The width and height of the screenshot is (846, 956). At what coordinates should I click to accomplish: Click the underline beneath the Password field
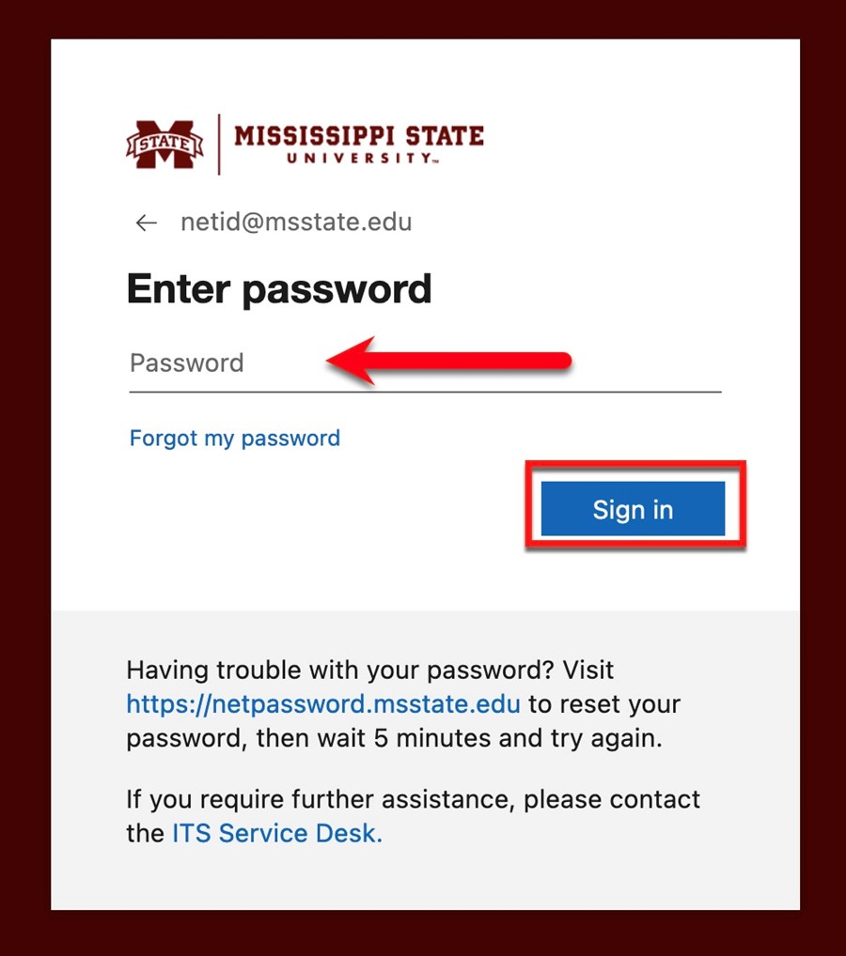click(426, 392)
